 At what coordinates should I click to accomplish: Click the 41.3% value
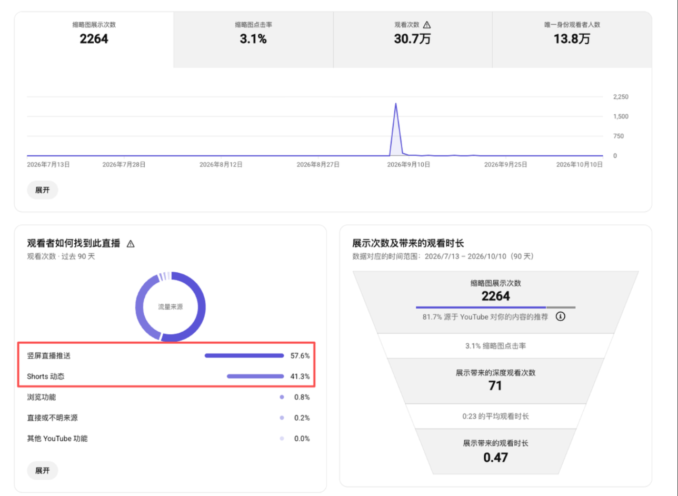300,376
